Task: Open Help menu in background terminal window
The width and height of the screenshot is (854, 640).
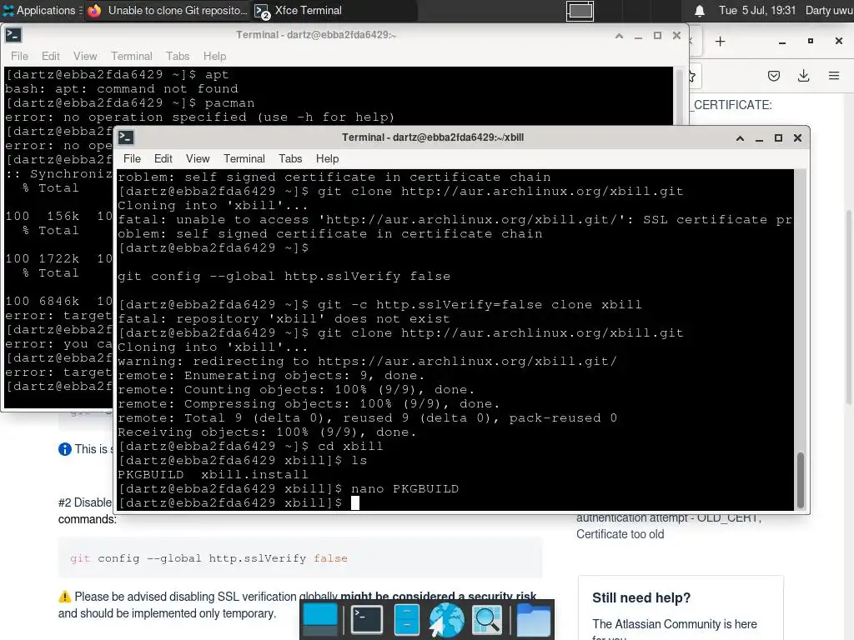Action: [214, 56]
